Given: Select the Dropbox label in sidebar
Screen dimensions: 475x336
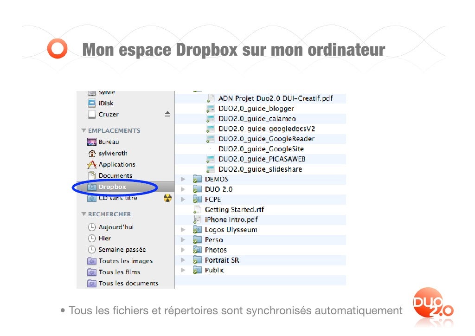Looking at the screenshot, I should point(112,187).
